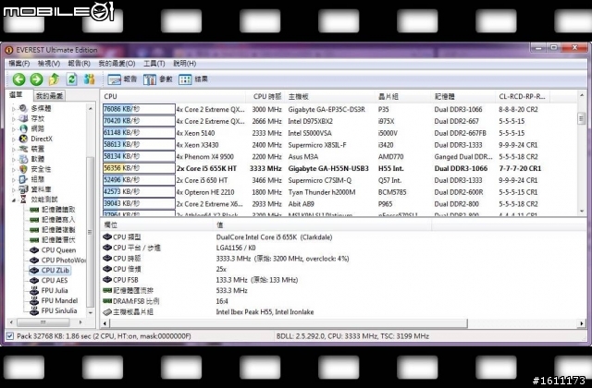Expand the 軟體 tree node arrow

click(x=14, y=160)
